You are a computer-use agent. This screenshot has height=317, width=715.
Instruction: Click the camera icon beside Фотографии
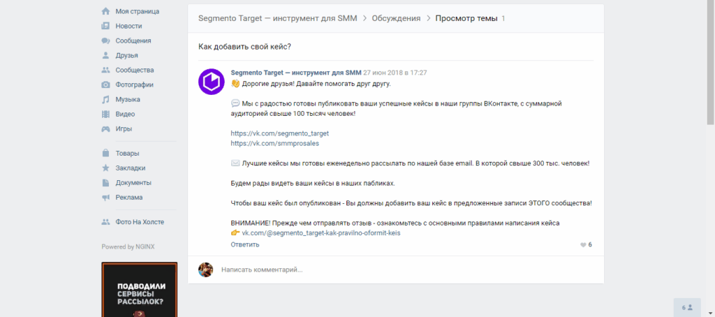[x=106, y=84]
